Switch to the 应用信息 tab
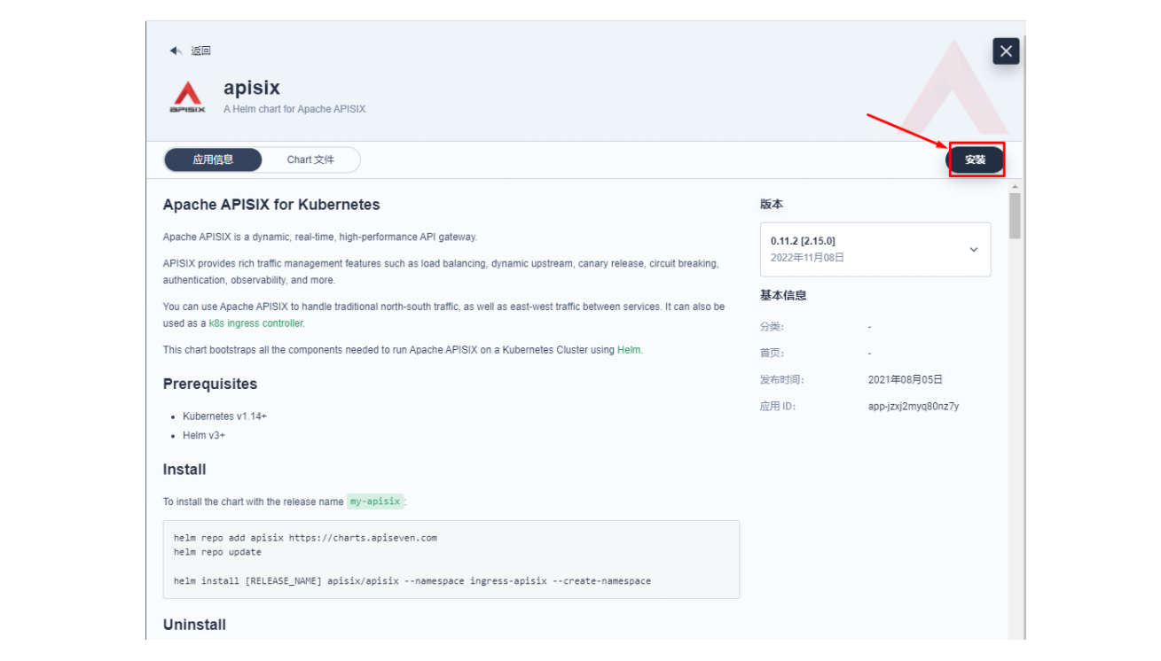The height and width of the screenshot is (661, 1161). 213,159
